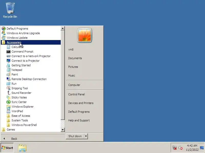This screenshot has width=205, height=153.
Task: Click the Show desktop tray icon
Action: (x=202, y=148)
